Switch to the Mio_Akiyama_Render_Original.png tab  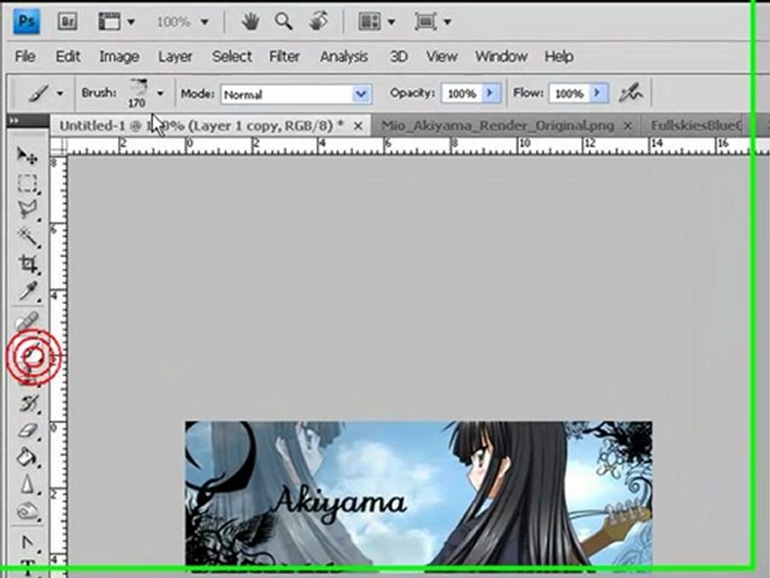(497, 126)
